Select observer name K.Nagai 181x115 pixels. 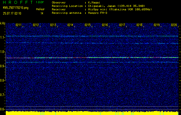(95, 3)
